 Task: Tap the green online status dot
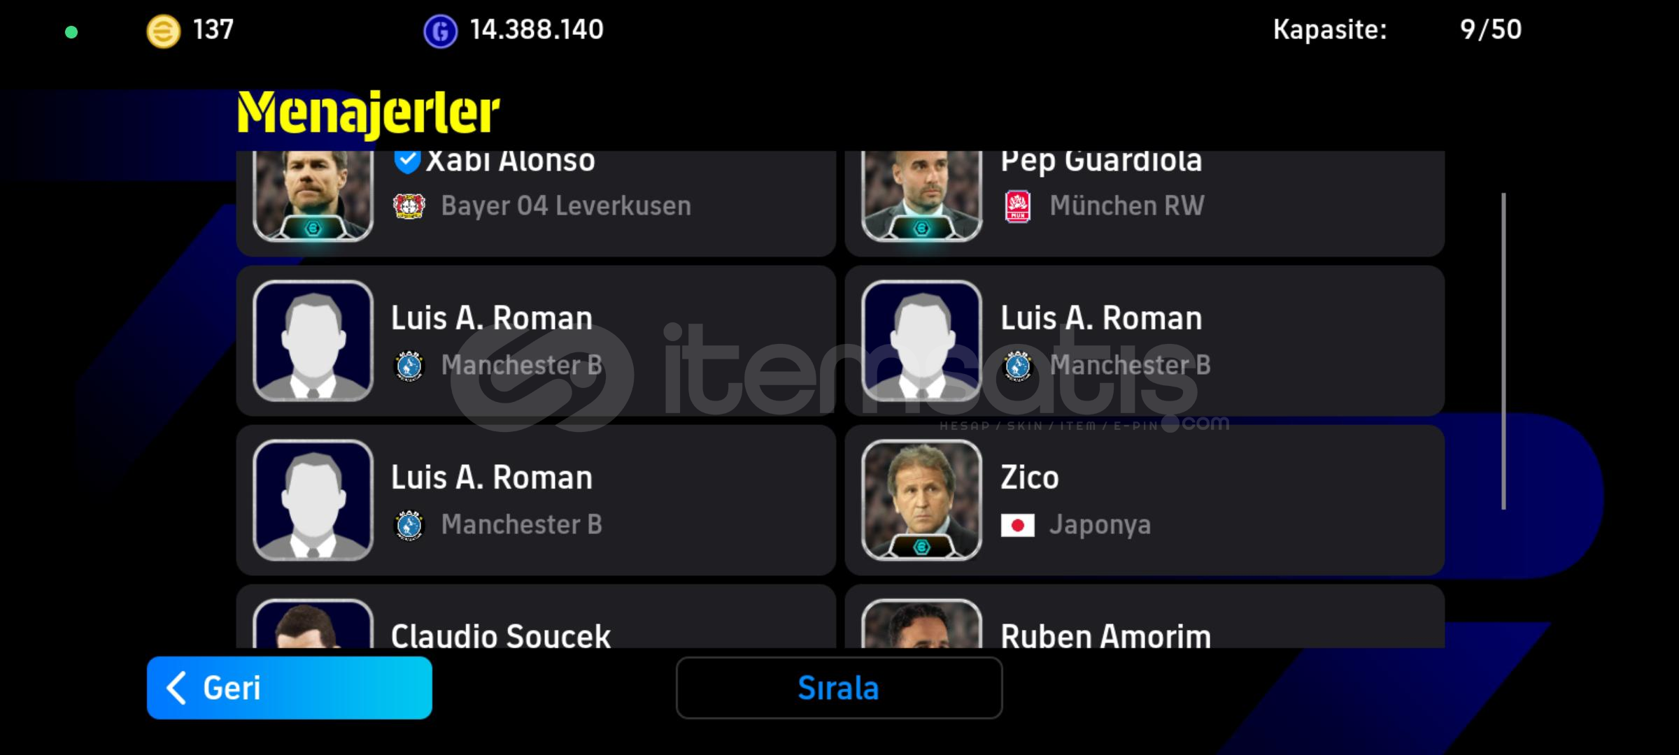point(71,31)
